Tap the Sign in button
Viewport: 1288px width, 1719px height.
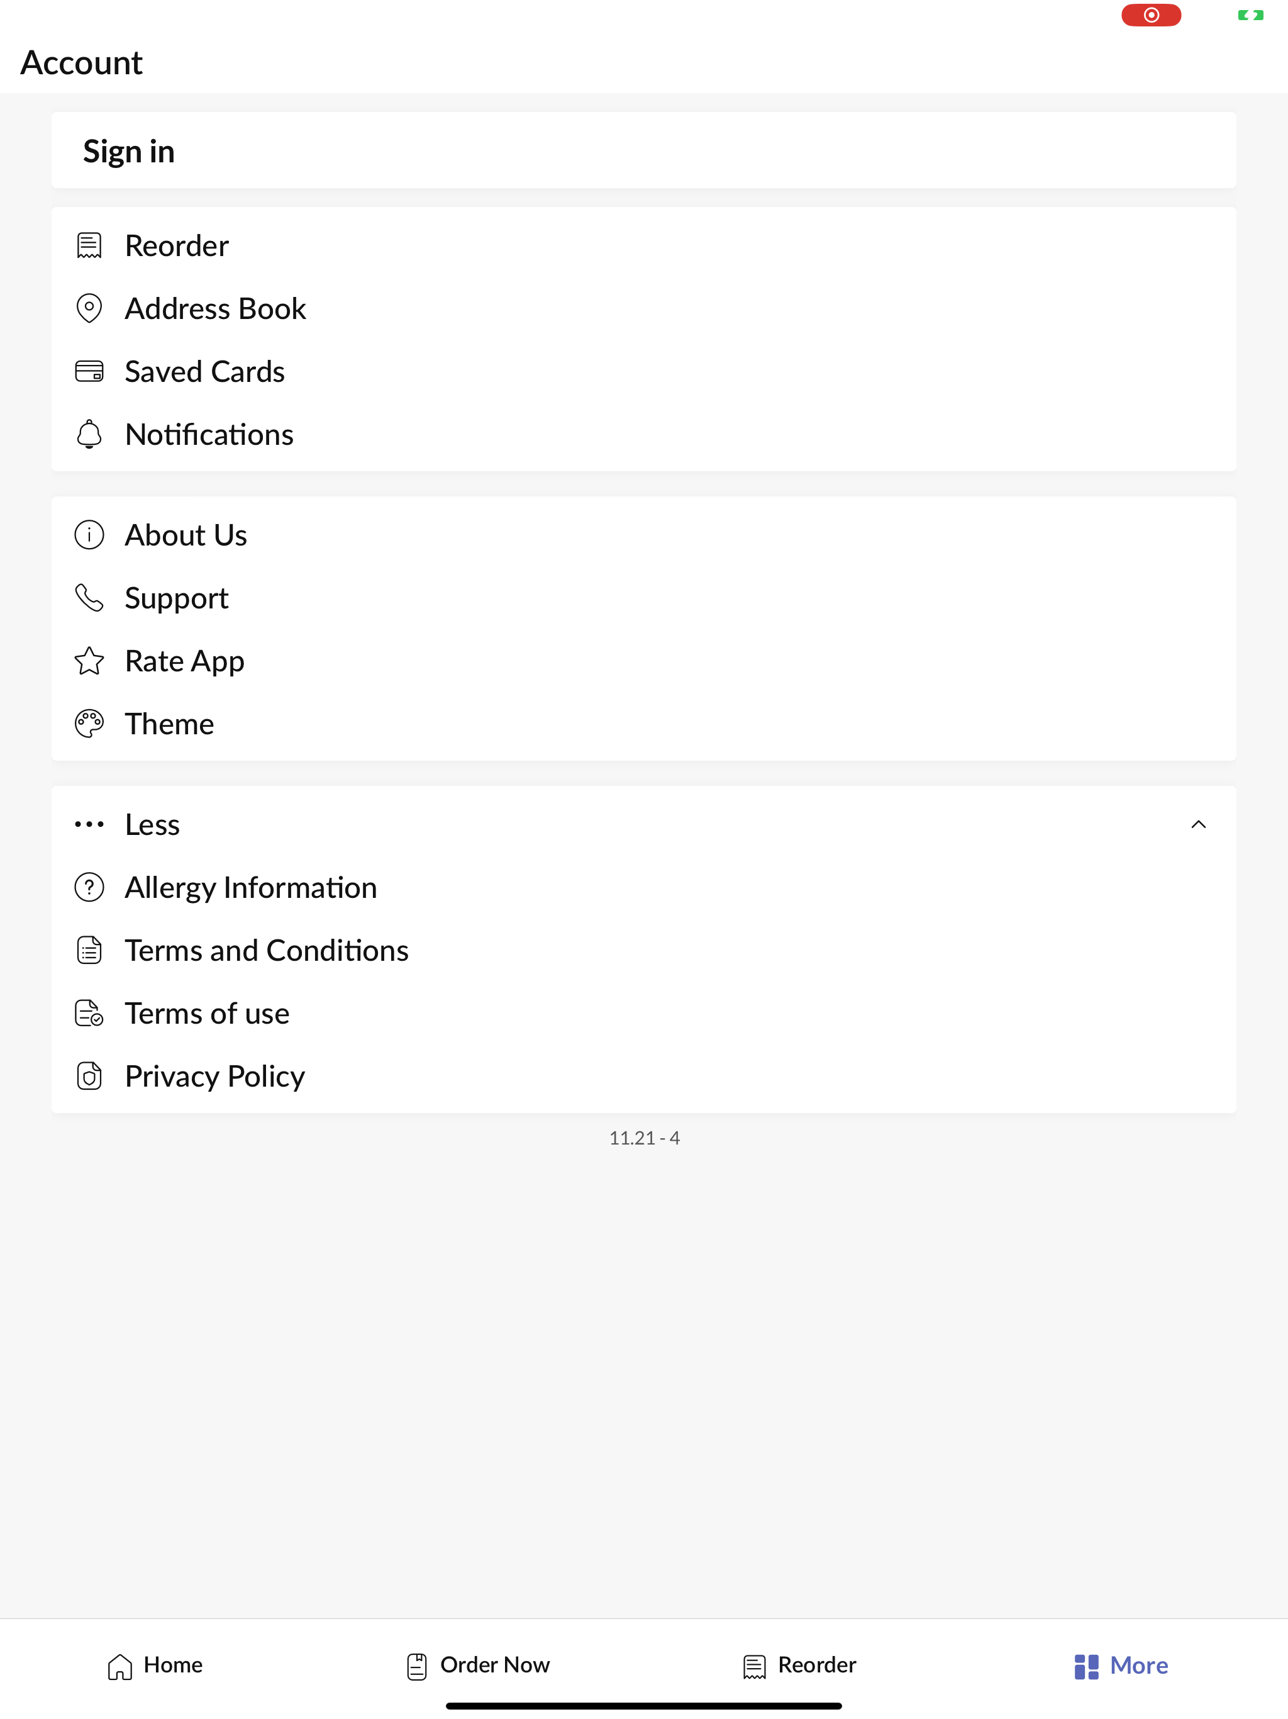(644, 151)
